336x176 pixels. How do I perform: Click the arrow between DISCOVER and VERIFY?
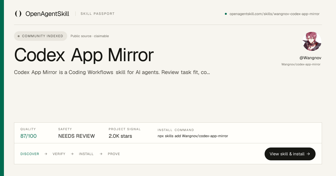[46, 154]
